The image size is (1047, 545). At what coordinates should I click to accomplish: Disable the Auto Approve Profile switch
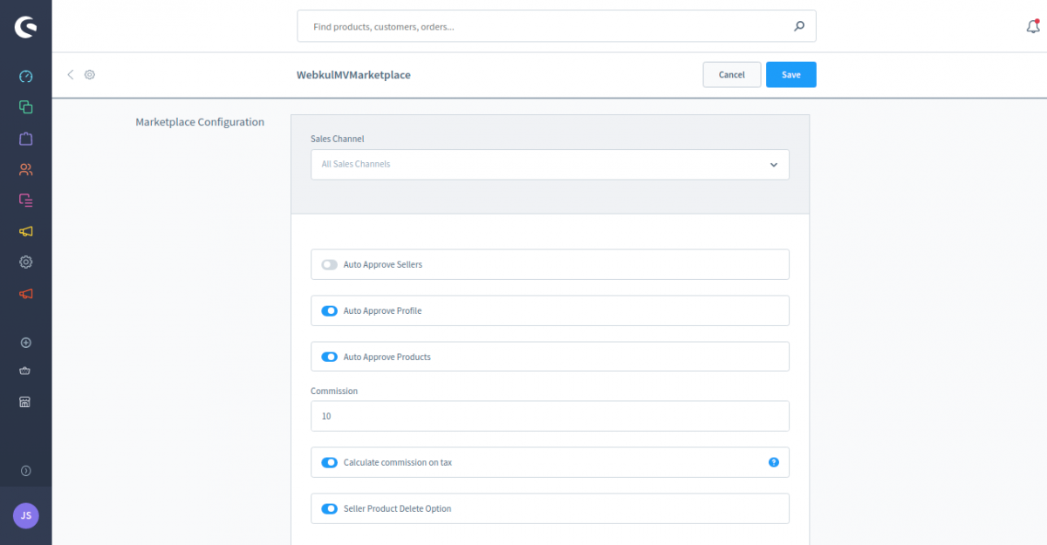(x=329, y=310)
